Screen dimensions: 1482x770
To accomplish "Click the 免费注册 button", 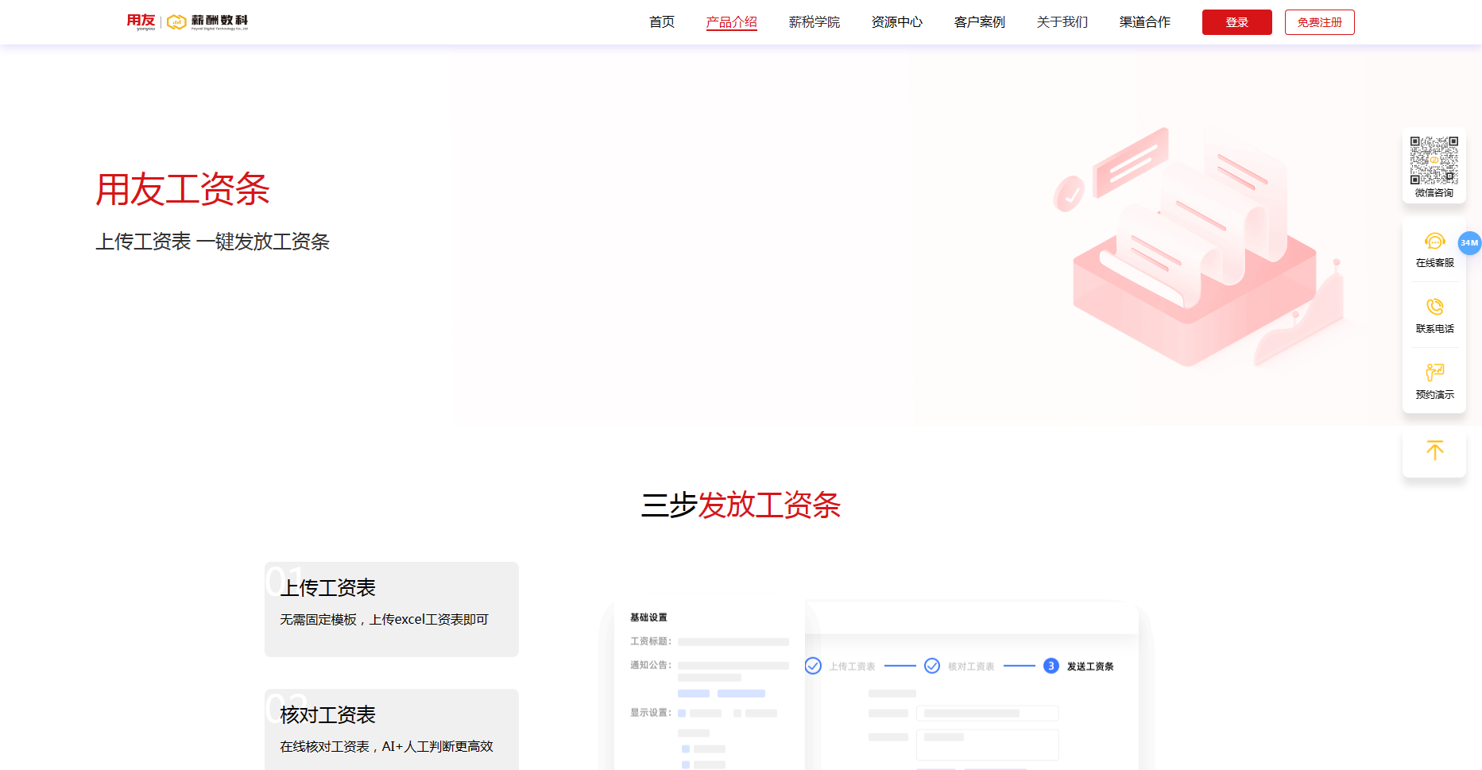I will pos(1320,22).
